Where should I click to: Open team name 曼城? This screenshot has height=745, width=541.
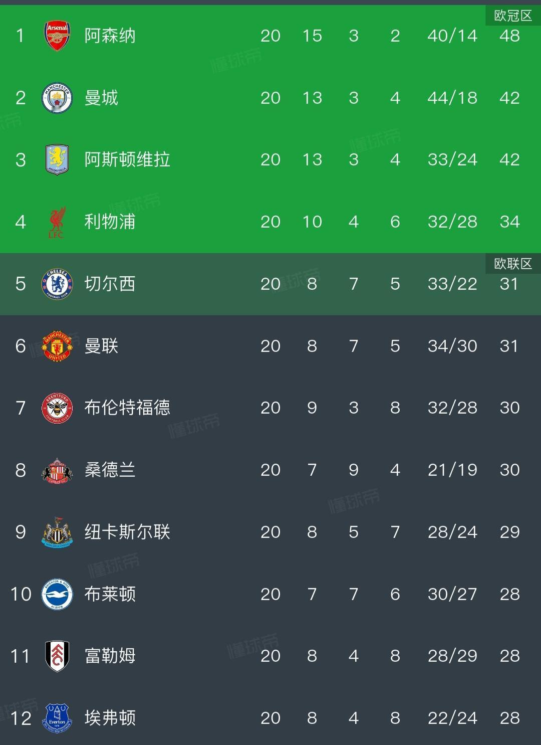coord(101,98)
